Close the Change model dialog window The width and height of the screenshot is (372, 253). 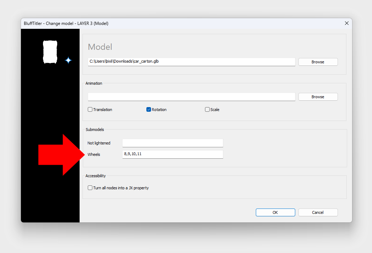(347, 23)
